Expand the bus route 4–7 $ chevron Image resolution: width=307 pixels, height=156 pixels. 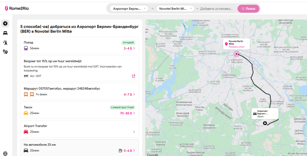click(x=134, y=95)
